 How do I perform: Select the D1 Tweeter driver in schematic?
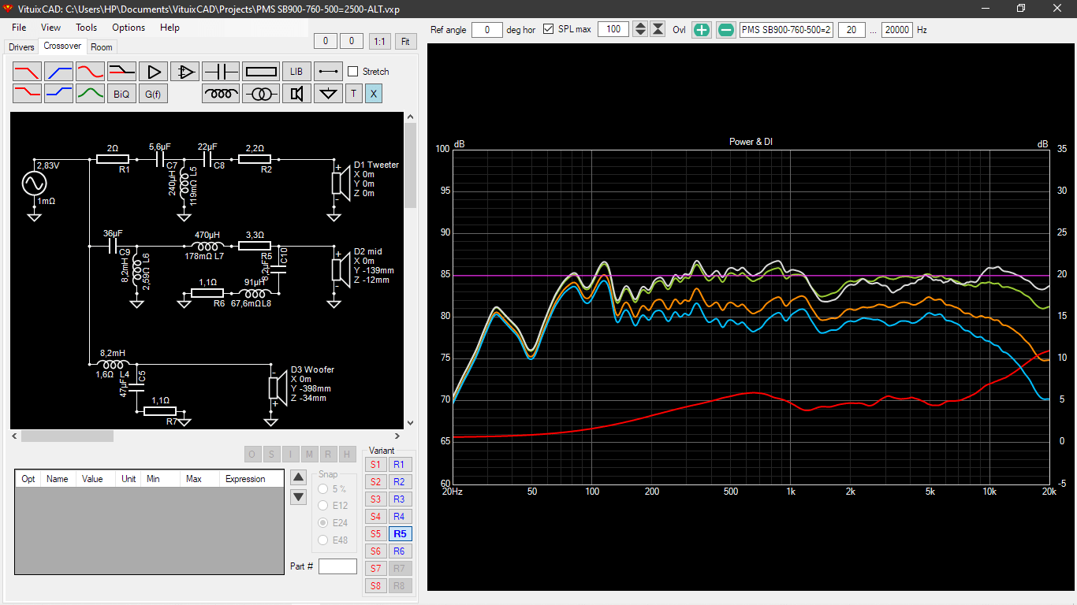click(340, 181)
